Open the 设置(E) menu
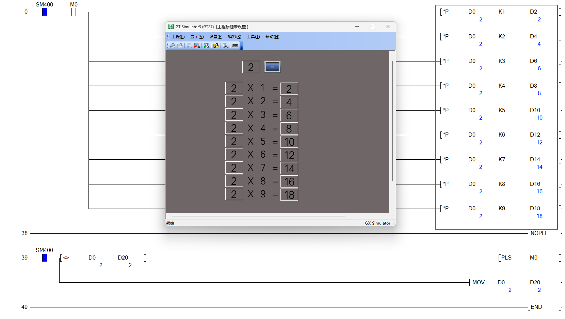 pyautogui.click(x=215, y=37)
